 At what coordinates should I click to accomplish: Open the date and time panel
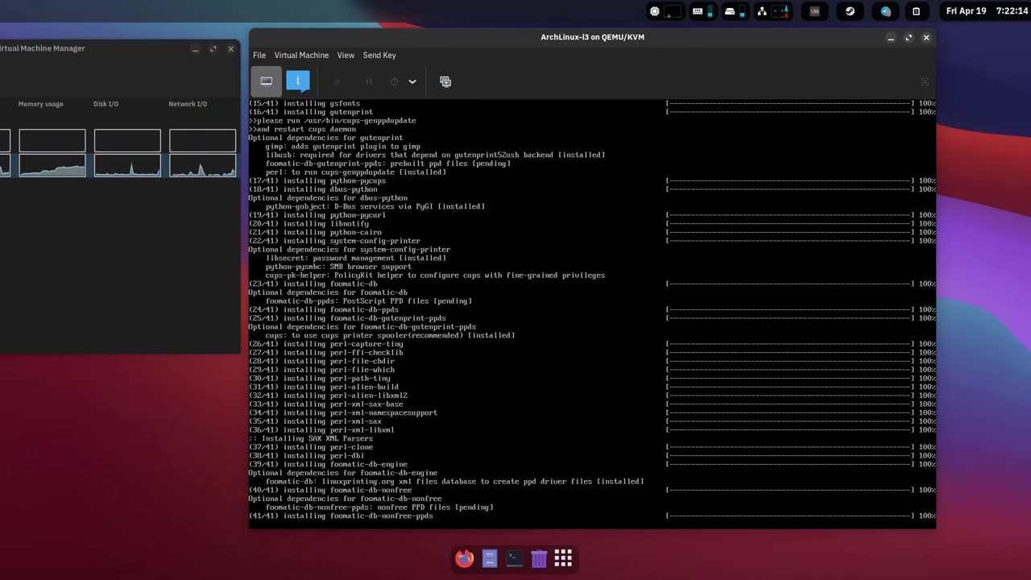click(988, 11)
